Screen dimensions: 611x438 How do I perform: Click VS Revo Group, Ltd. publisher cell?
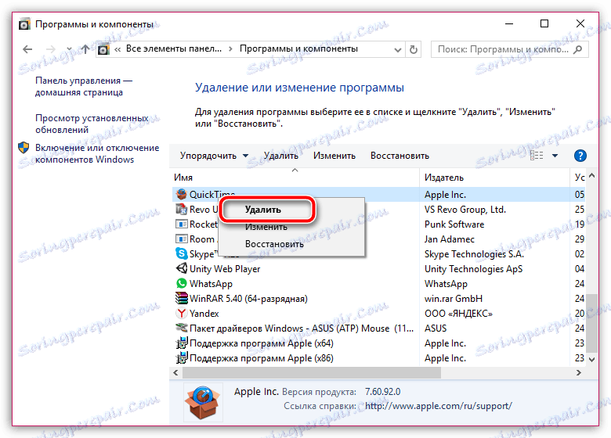click(465, 210)
